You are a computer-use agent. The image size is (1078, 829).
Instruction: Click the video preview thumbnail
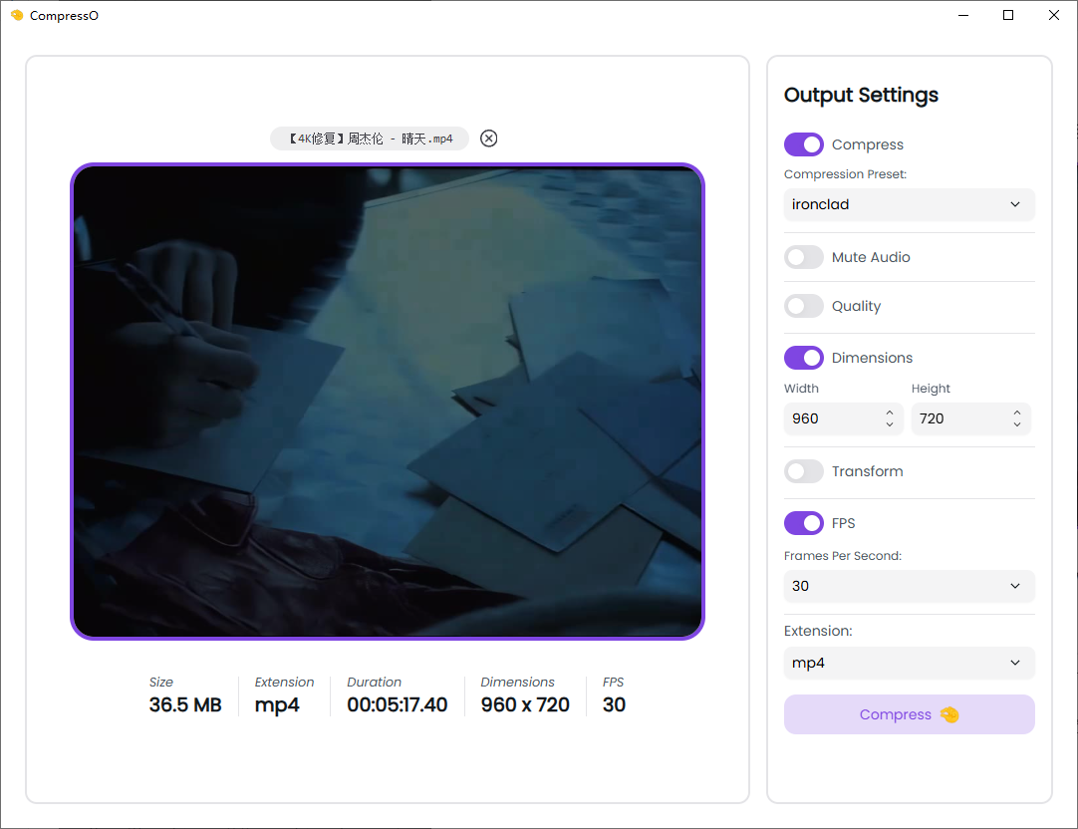coord(388,401)
